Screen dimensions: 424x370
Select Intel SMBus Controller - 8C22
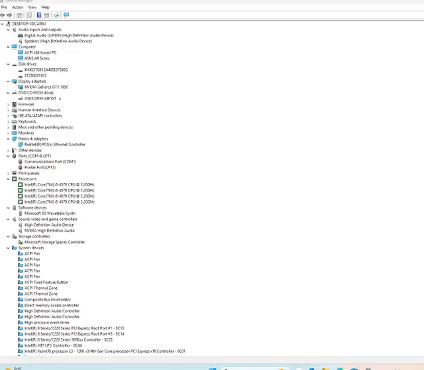pos(68,339)
